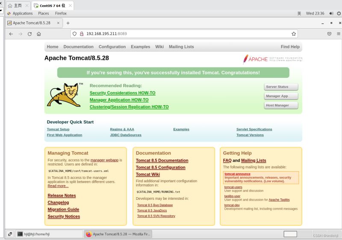Image resolution: width=342 pixels, height=240 pixels.
Task: Click the volume icon in top panel
Action: pyautogui.click(x=331, y=13)
